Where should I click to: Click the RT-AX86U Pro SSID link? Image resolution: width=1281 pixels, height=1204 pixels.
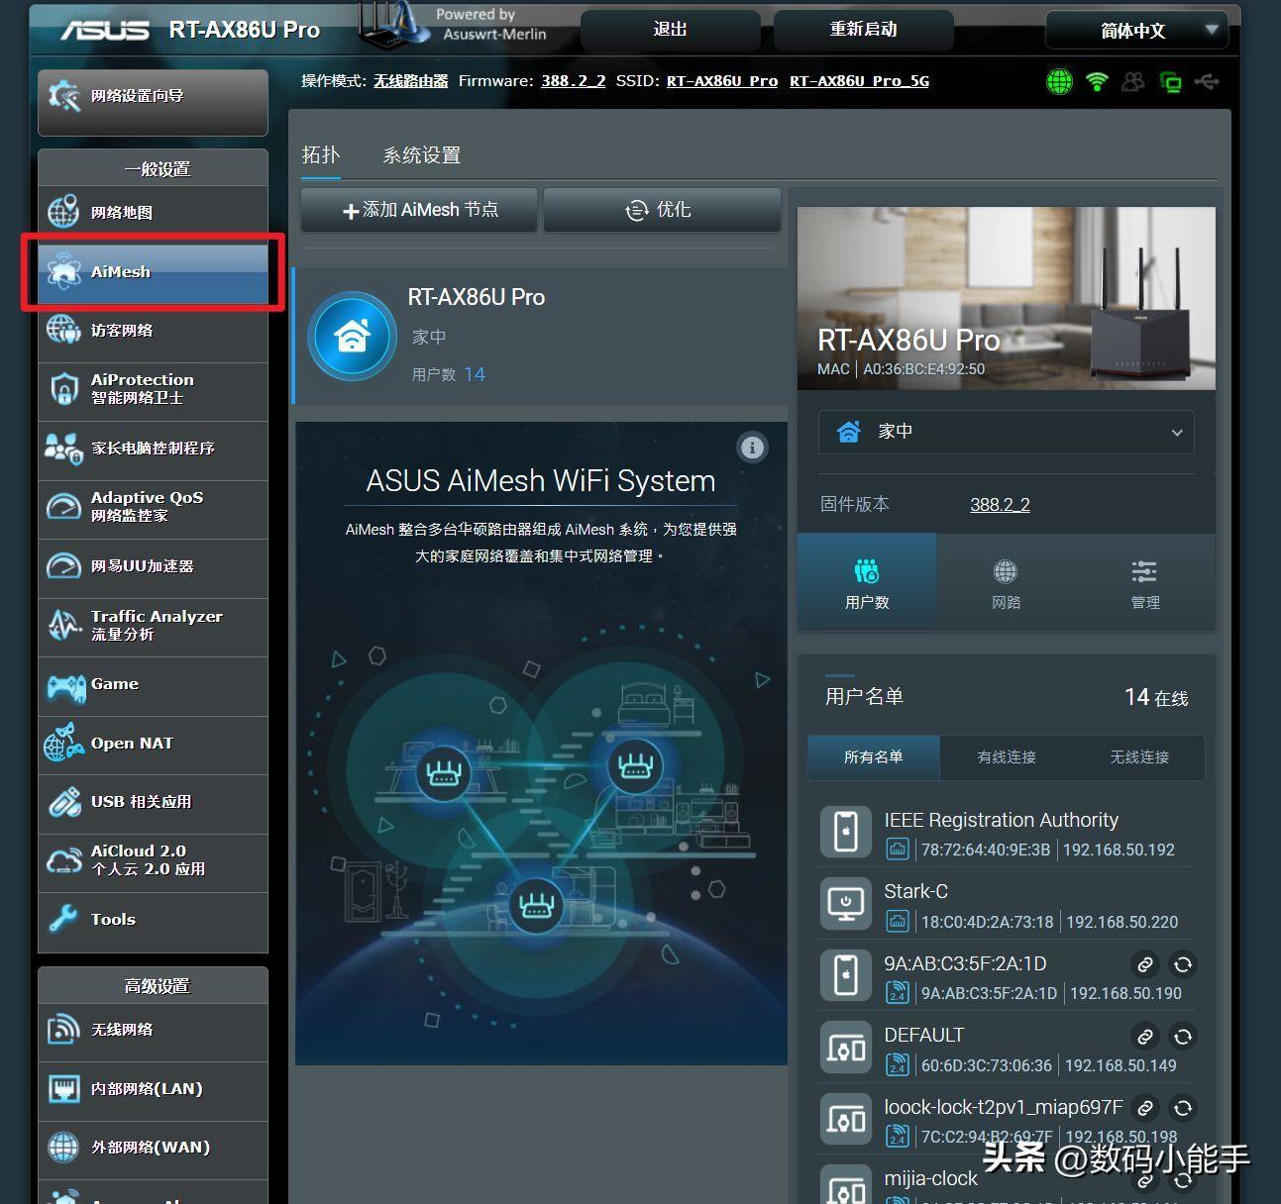(722, 81)
